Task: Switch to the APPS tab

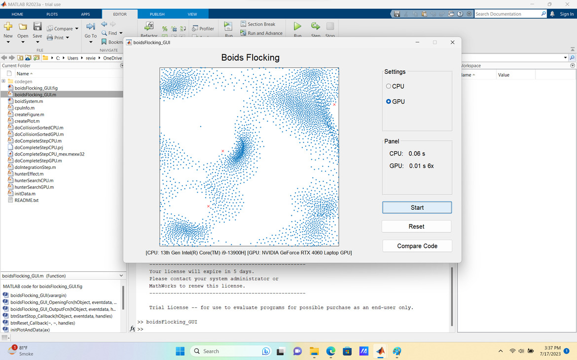Action: [x=85, y=14]
